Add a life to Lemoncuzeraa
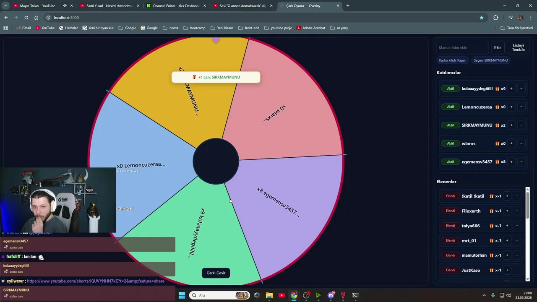The image size is (537, 302). [511, 107]
